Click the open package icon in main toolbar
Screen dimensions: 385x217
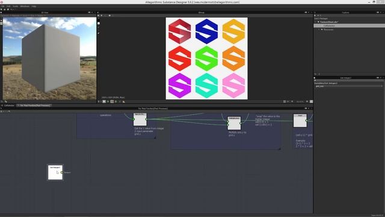[4, 10]
